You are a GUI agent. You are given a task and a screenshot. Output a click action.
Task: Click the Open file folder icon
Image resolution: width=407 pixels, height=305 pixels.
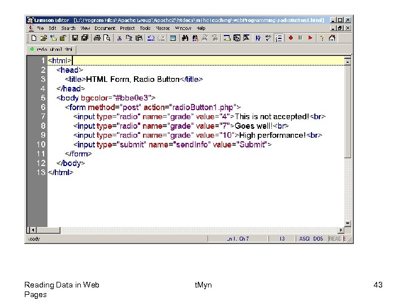[44, 38]
